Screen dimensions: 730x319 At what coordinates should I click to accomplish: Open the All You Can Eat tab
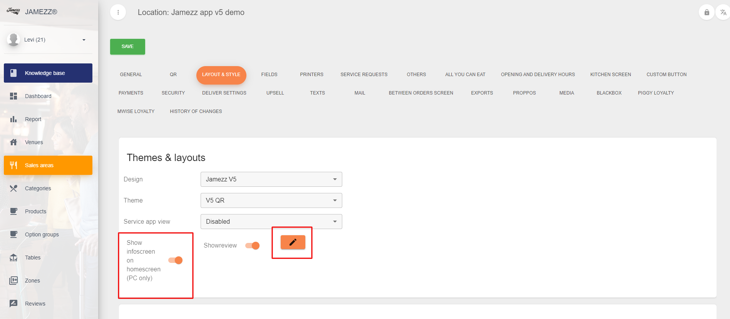coord(465,75)
